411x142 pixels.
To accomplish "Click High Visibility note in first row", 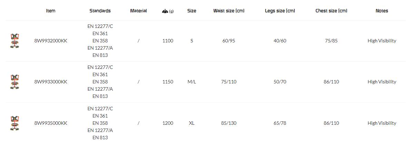I will click(382, 41).
